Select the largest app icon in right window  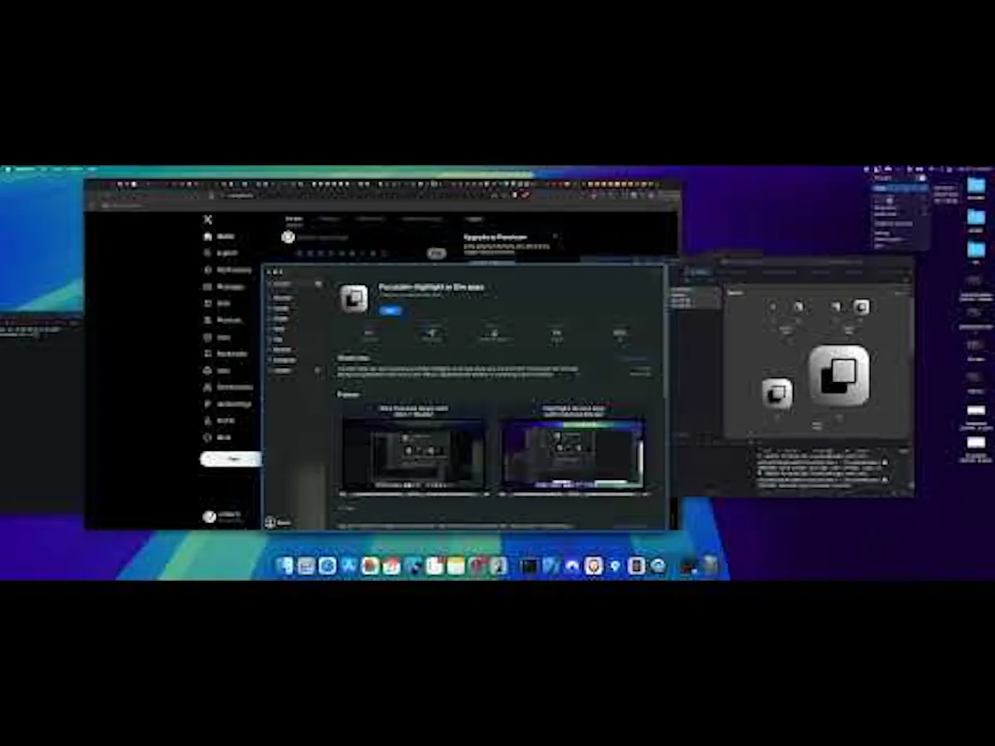839,375
